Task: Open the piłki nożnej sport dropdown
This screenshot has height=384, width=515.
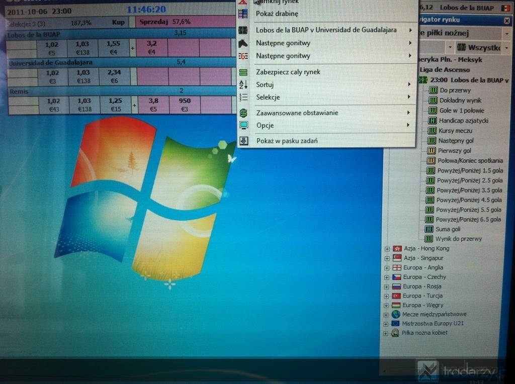Action: [507, 34]
